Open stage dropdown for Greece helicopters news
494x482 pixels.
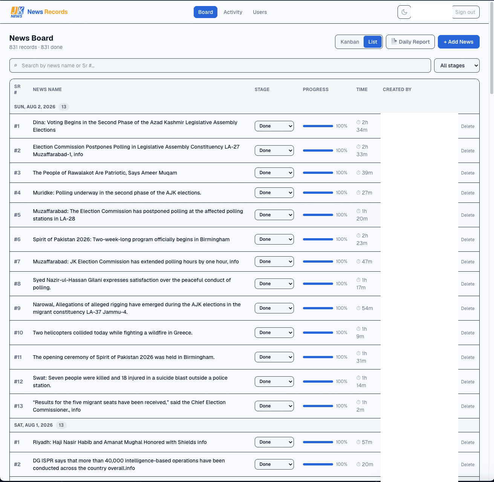[274, 333]
